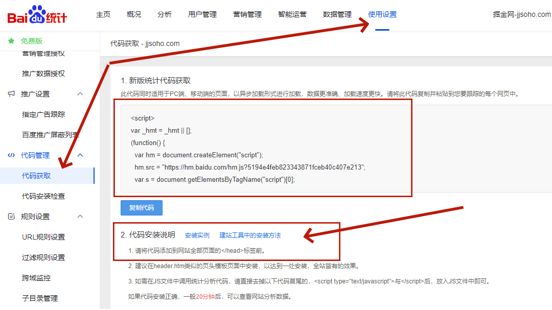This screenshot has width=552, height=310.
Task: Open 百度推广屏蔽列表 in the sidebar
Action: click(x=50, y=135)
